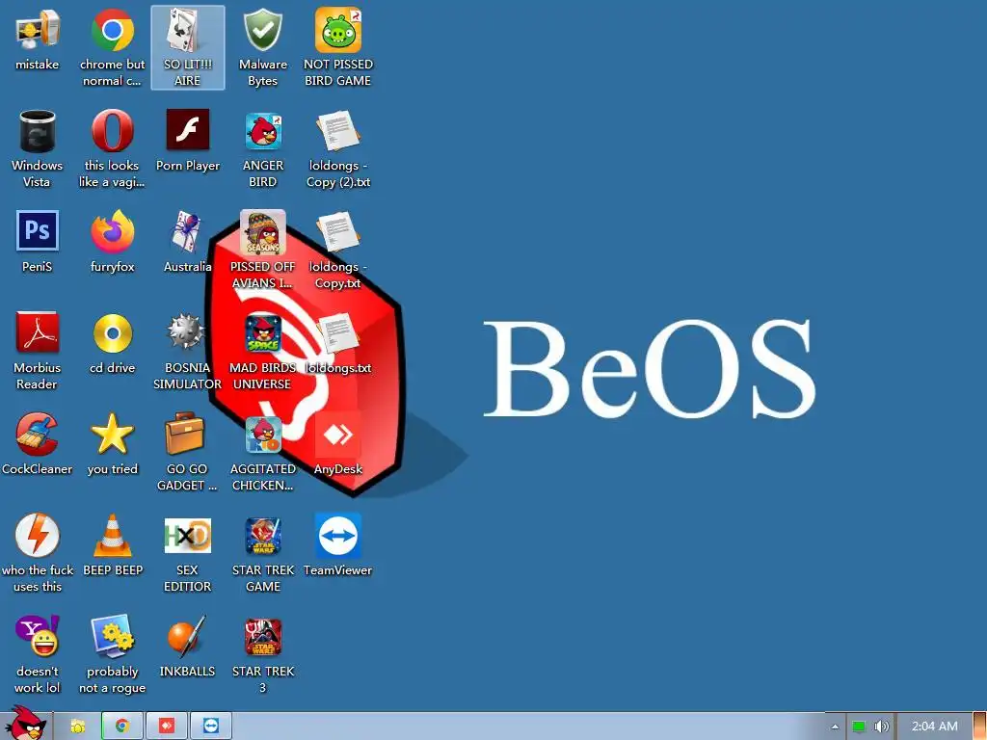This screenshot has height=740, width=987.
Task: Switch to AnyDesk in the taskbar
Action: click(167, 727)
